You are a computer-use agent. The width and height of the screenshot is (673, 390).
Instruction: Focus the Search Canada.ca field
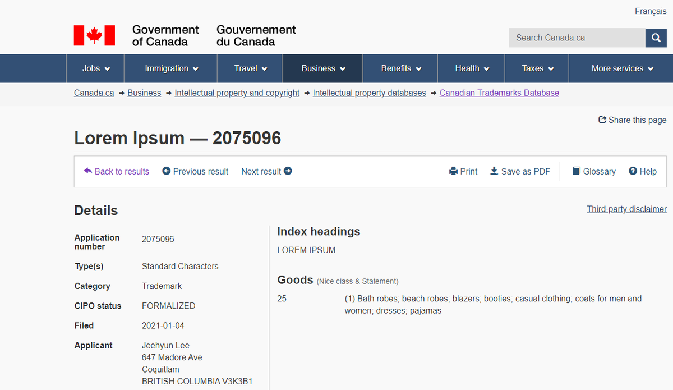coord(577,38)
